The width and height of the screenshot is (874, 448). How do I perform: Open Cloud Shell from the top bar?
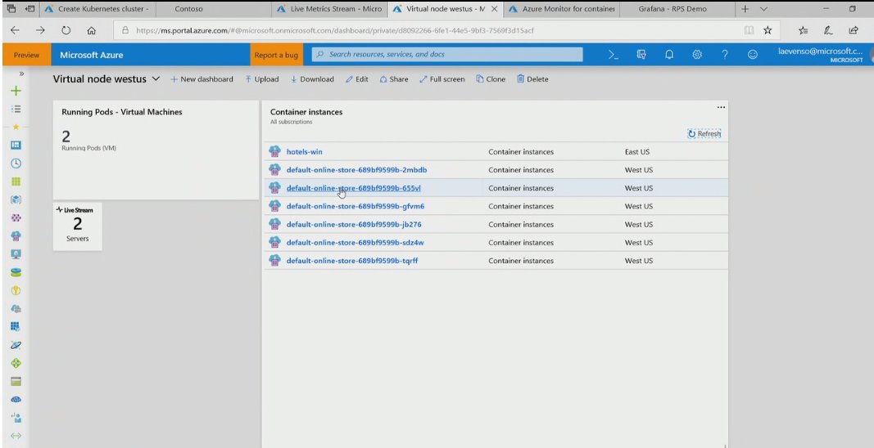click(x=614, y=55)
